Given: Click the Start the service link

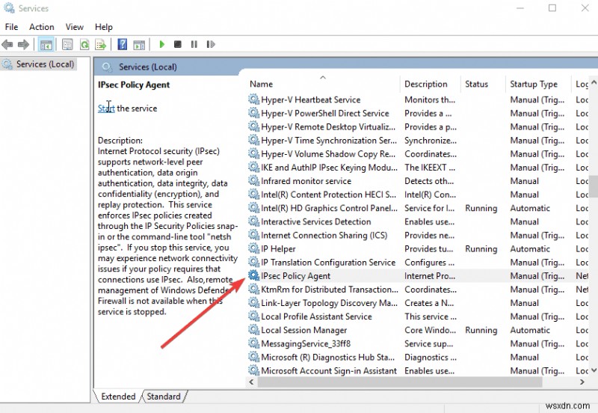Looking at the screenshot, I should coord(106,108).
